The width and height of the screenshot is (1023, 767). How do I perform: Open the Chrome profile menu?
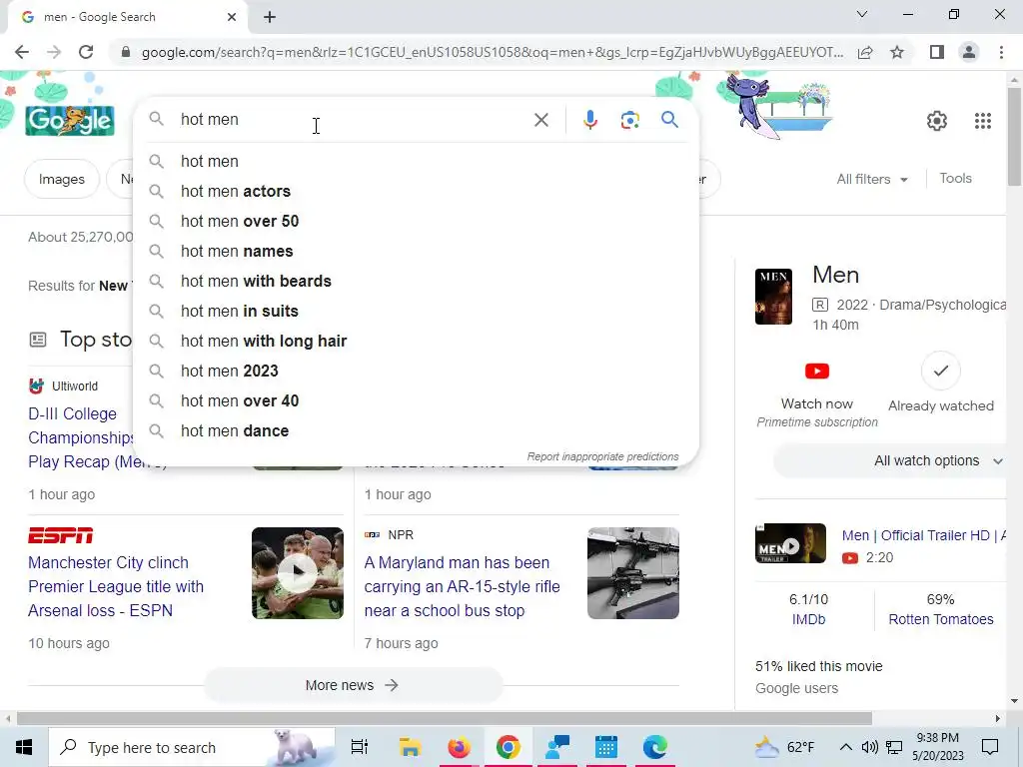(x=969, y=52)
